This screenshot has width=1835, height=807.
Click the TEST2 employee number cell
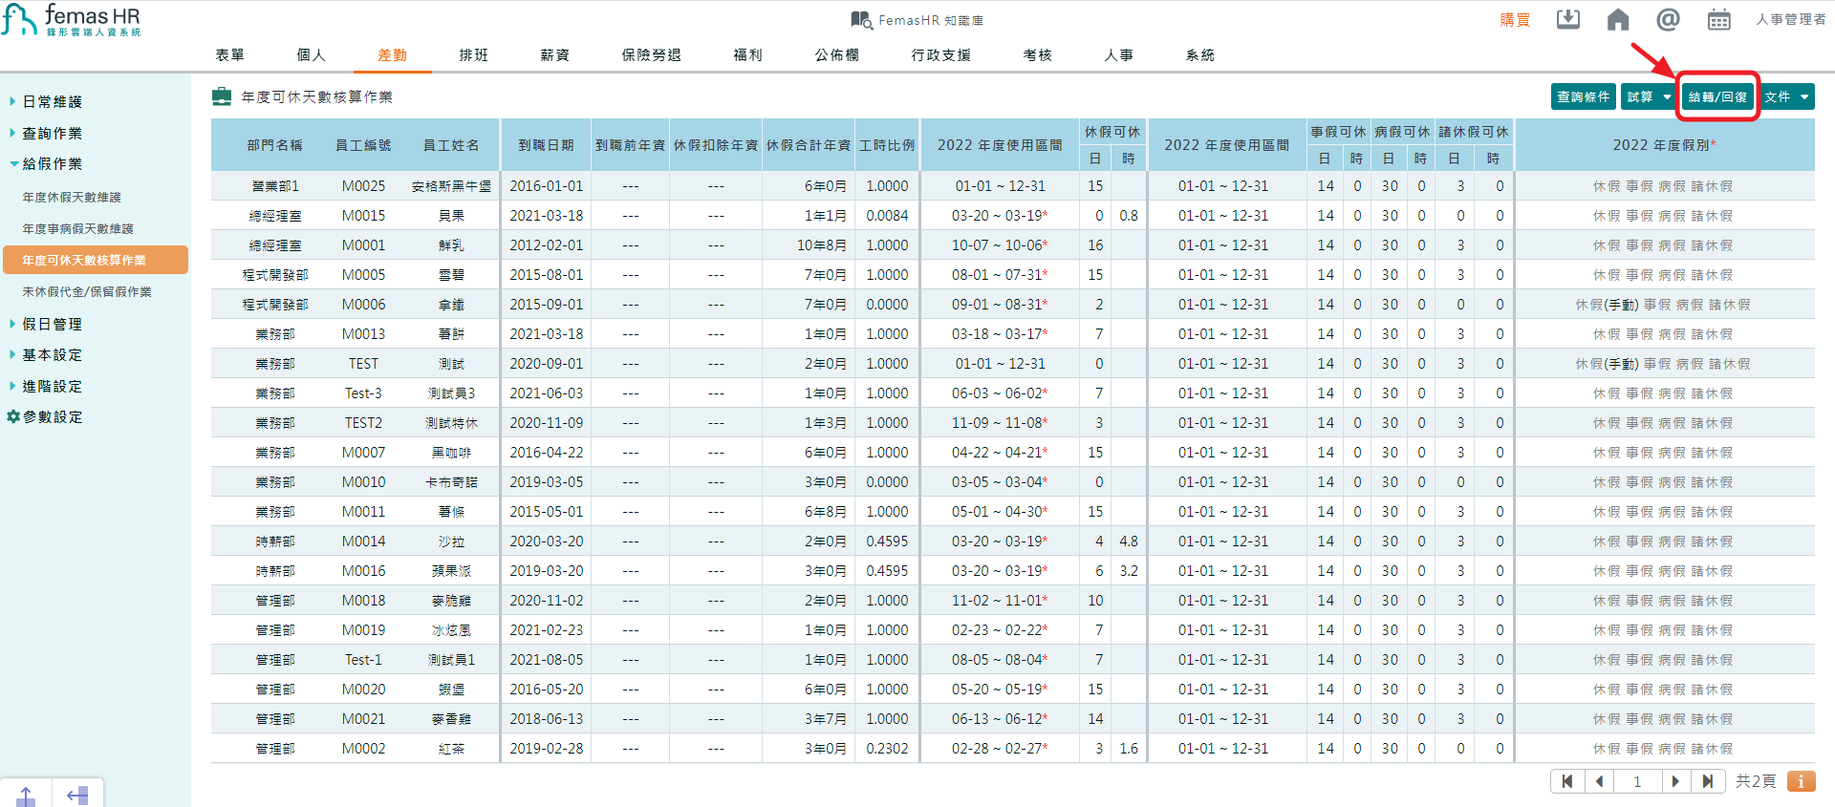pos(364,423)
